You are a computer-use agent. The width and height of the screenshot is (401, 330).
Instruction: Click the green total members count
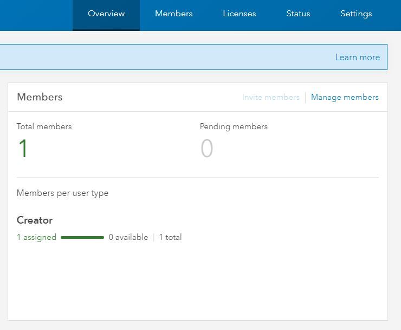point(23,149)
